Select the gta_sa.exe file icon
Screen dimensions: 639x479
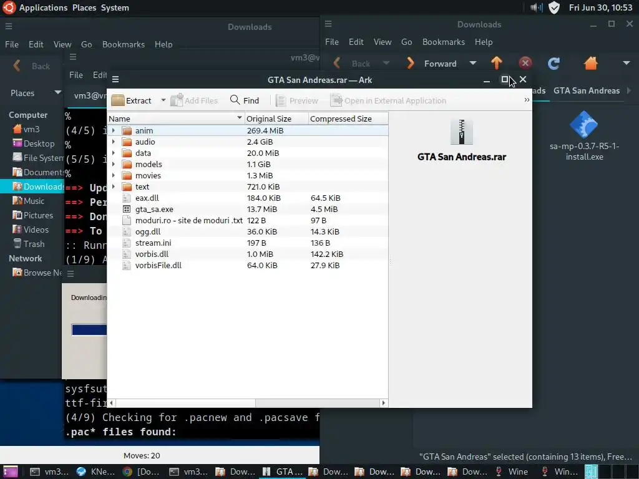(x=127, y=209)
